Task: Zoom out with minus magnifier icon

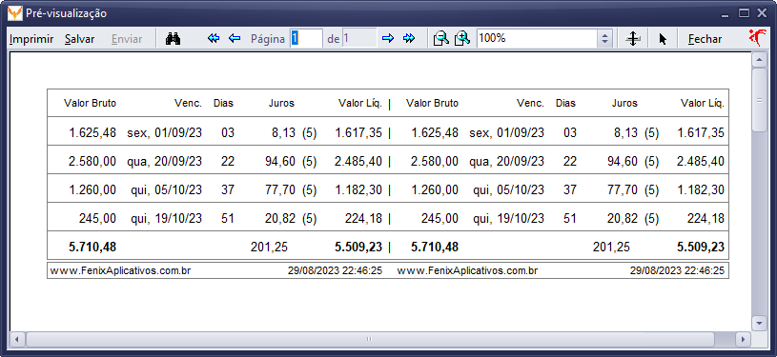Action: point(440,39)
